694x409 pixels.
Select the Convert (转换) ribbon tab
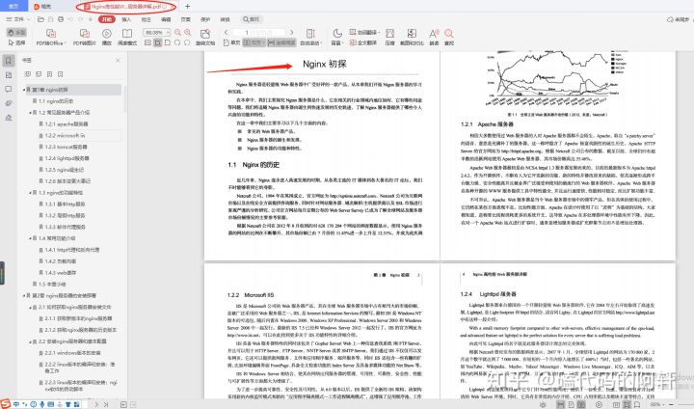pos(226,19)
